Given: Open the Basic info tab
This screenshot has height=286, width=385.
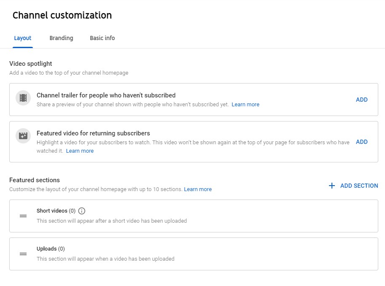Looking at the screenshot, I should [x=102, y=38].
